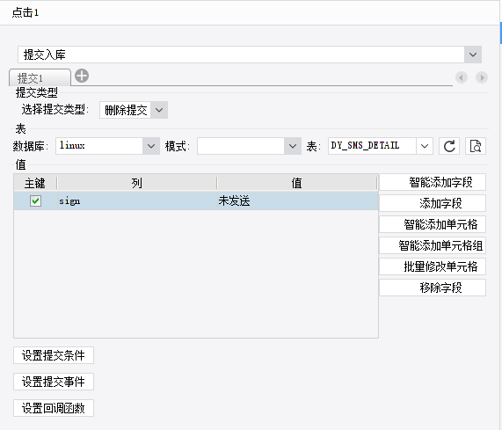The height and width of the screenshot is (430, 502).
Task: Select the 未发送 value cell
Action: pos(297,201)
